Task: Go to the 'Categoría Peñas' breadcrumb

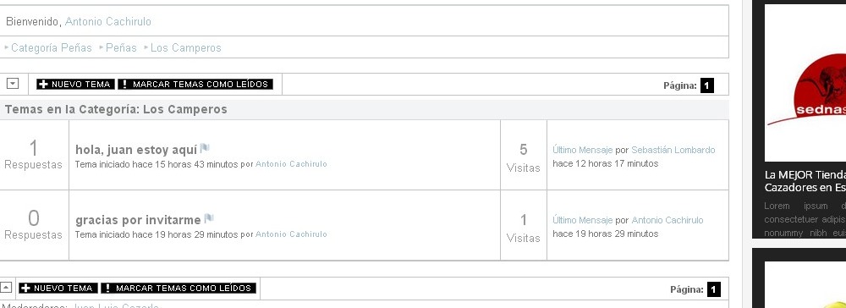Action: click(x=52, y=47)
